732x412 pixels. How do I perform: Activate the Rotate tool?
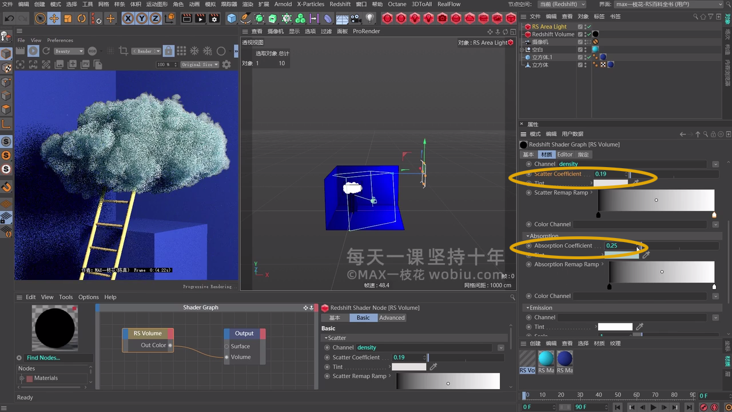point(81,18)
